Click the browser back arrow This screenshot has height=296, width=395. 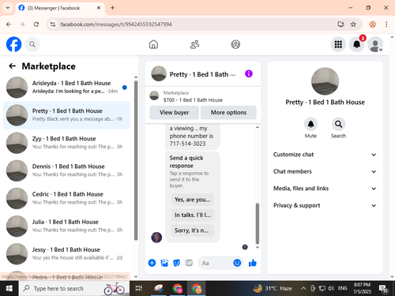pos(9,24)
